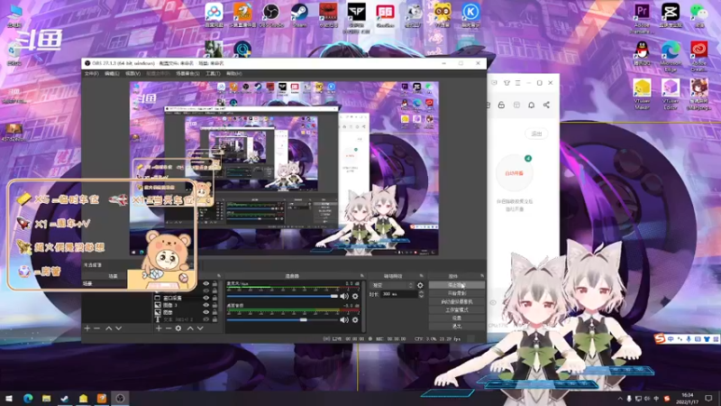Click the bell icon in white window

531,105
